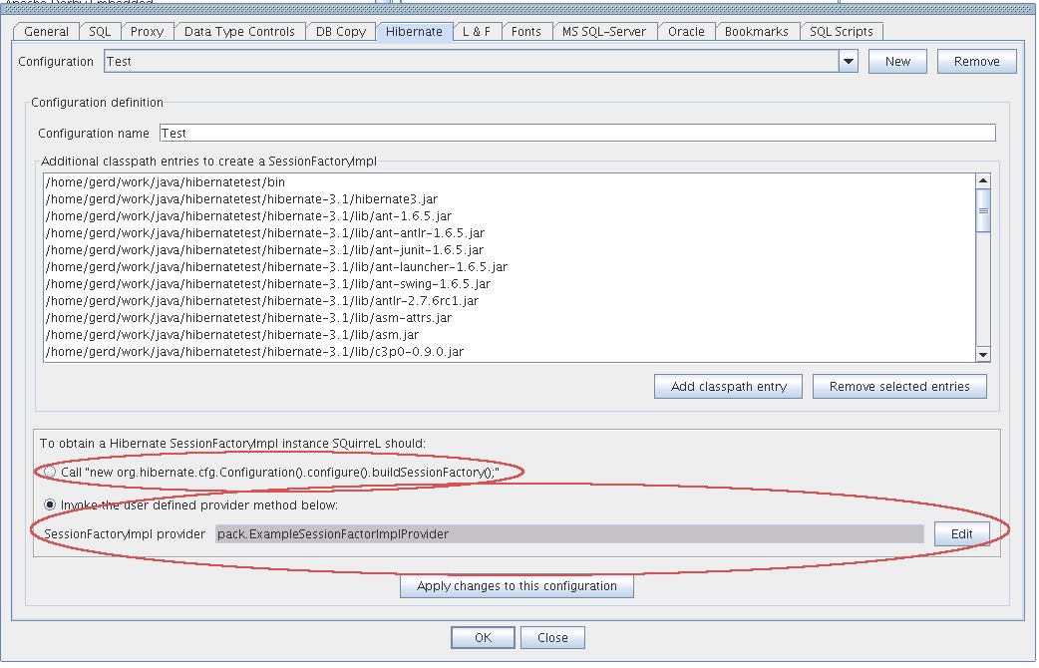Open the MS SQL-Server tab
The width and height of the screenshot is (1039, 668).
click(603, 31)
